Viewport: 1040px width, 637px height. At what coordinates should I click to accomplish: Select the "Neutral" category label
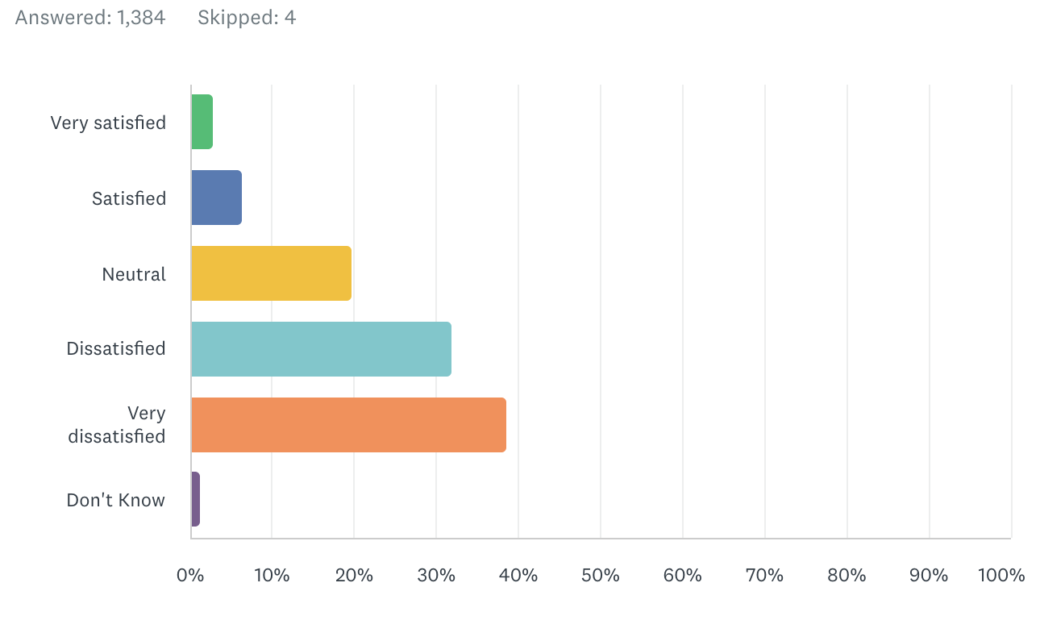pyautogui.click(x=134, y=274)
